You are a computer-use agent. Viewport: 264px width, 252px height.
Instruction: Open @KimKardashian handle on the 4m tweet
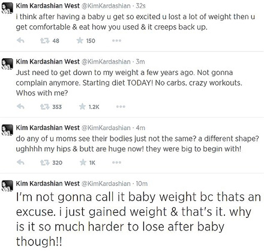(x=106, y=128)
